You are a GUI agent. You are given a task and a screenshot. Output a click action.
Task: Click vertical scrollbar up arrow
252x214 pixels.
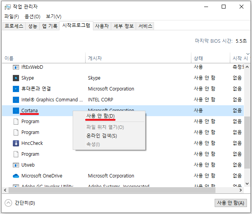(x=247, y=67)
